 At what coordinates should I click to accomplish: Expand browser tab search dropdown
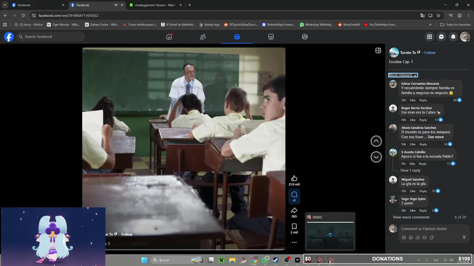click(5, 5)
